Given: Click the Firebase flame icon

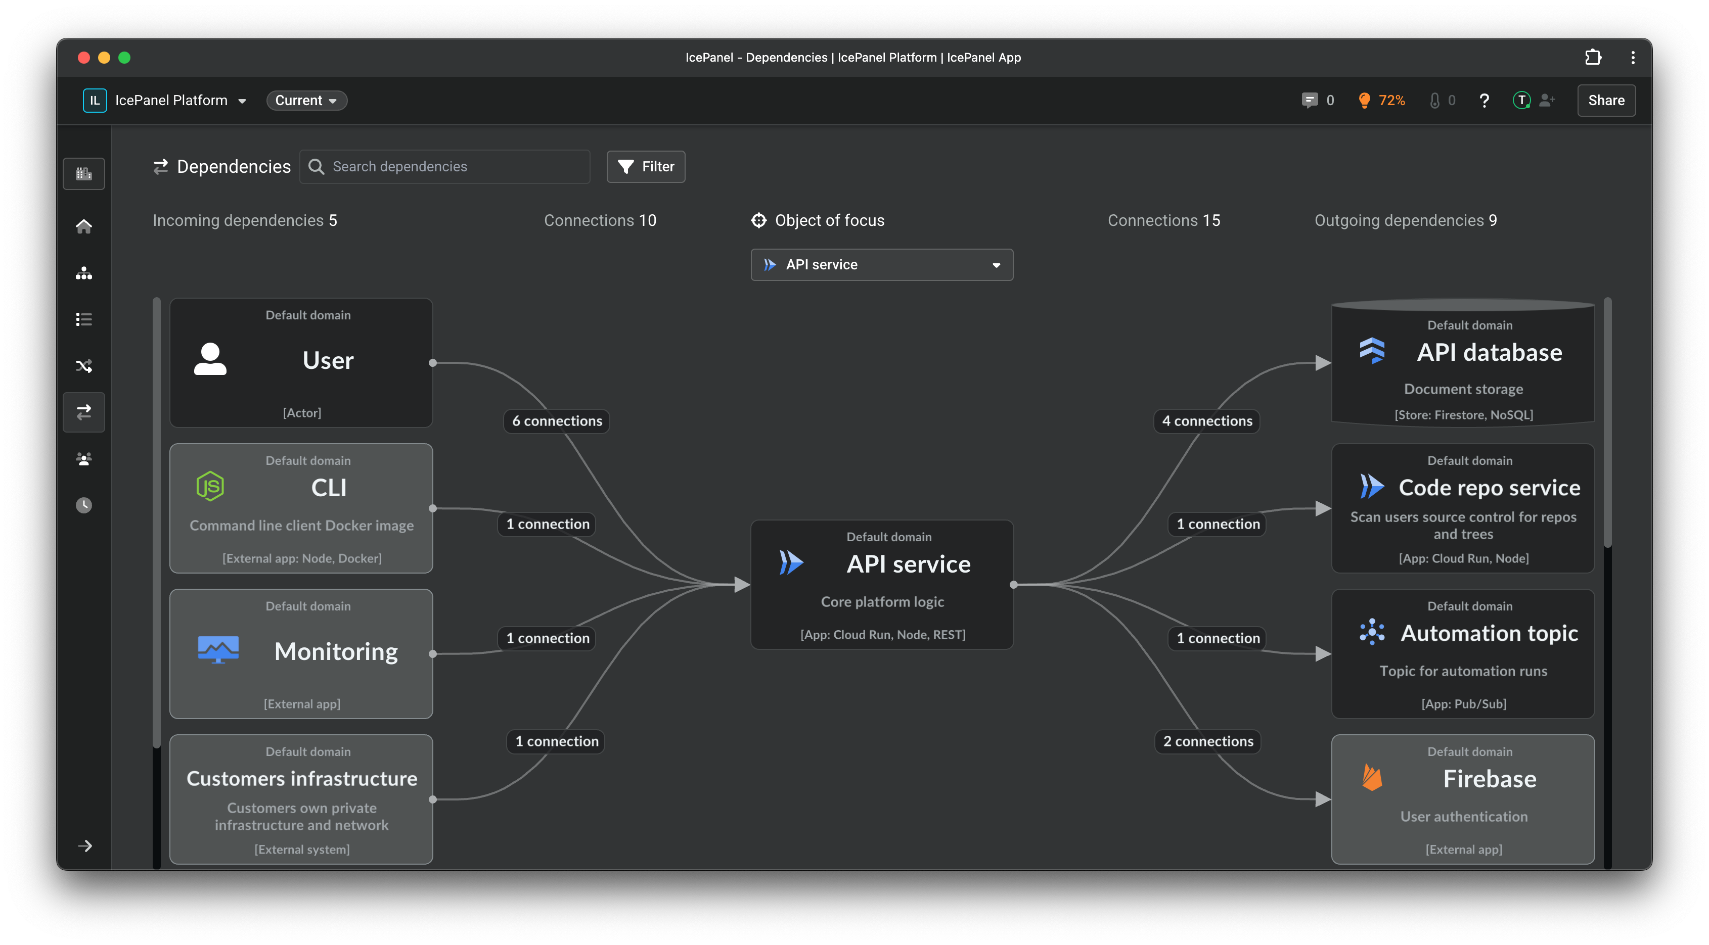Looking at the screenshot, I should point(1371,777).
